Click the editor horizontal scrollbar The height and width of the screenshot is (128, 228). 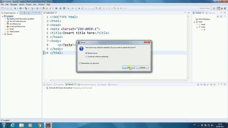118,80
